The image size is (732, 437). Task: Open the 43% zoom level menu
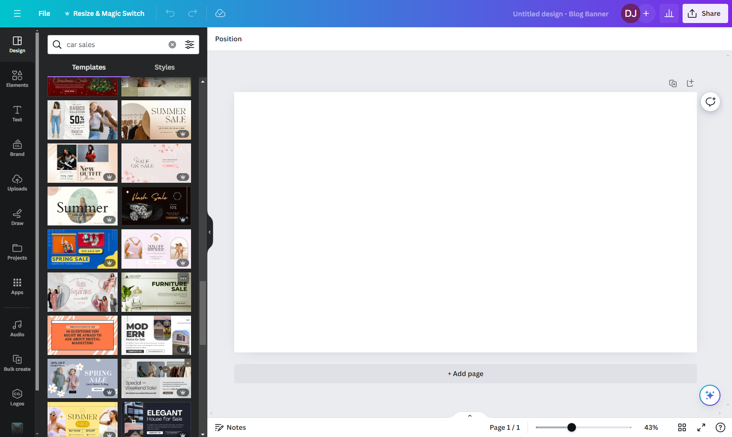pyautogui.click(x=651, y=427)
